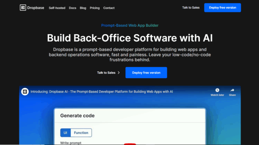Open the video title Introducing: Dropbase AI
Screen dimensions: 259x145
[x=102, y=91]
